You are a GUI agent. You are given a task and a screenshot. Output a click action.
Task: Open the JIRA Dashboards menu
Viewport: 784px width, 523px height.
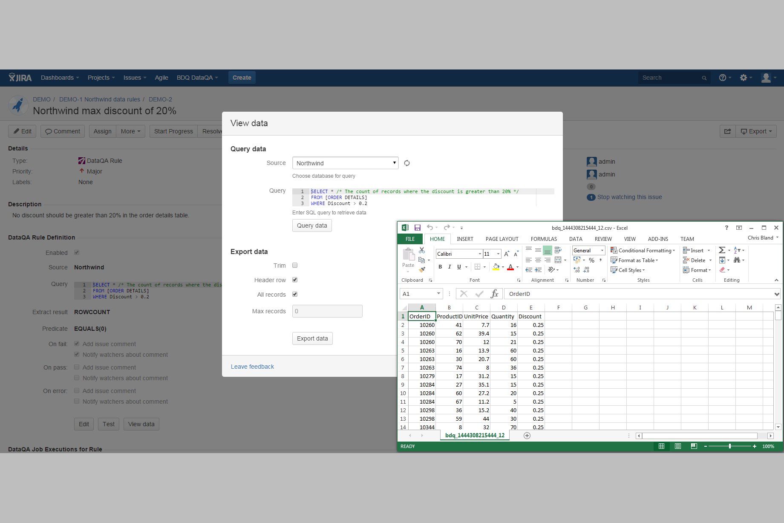[60, 78]
